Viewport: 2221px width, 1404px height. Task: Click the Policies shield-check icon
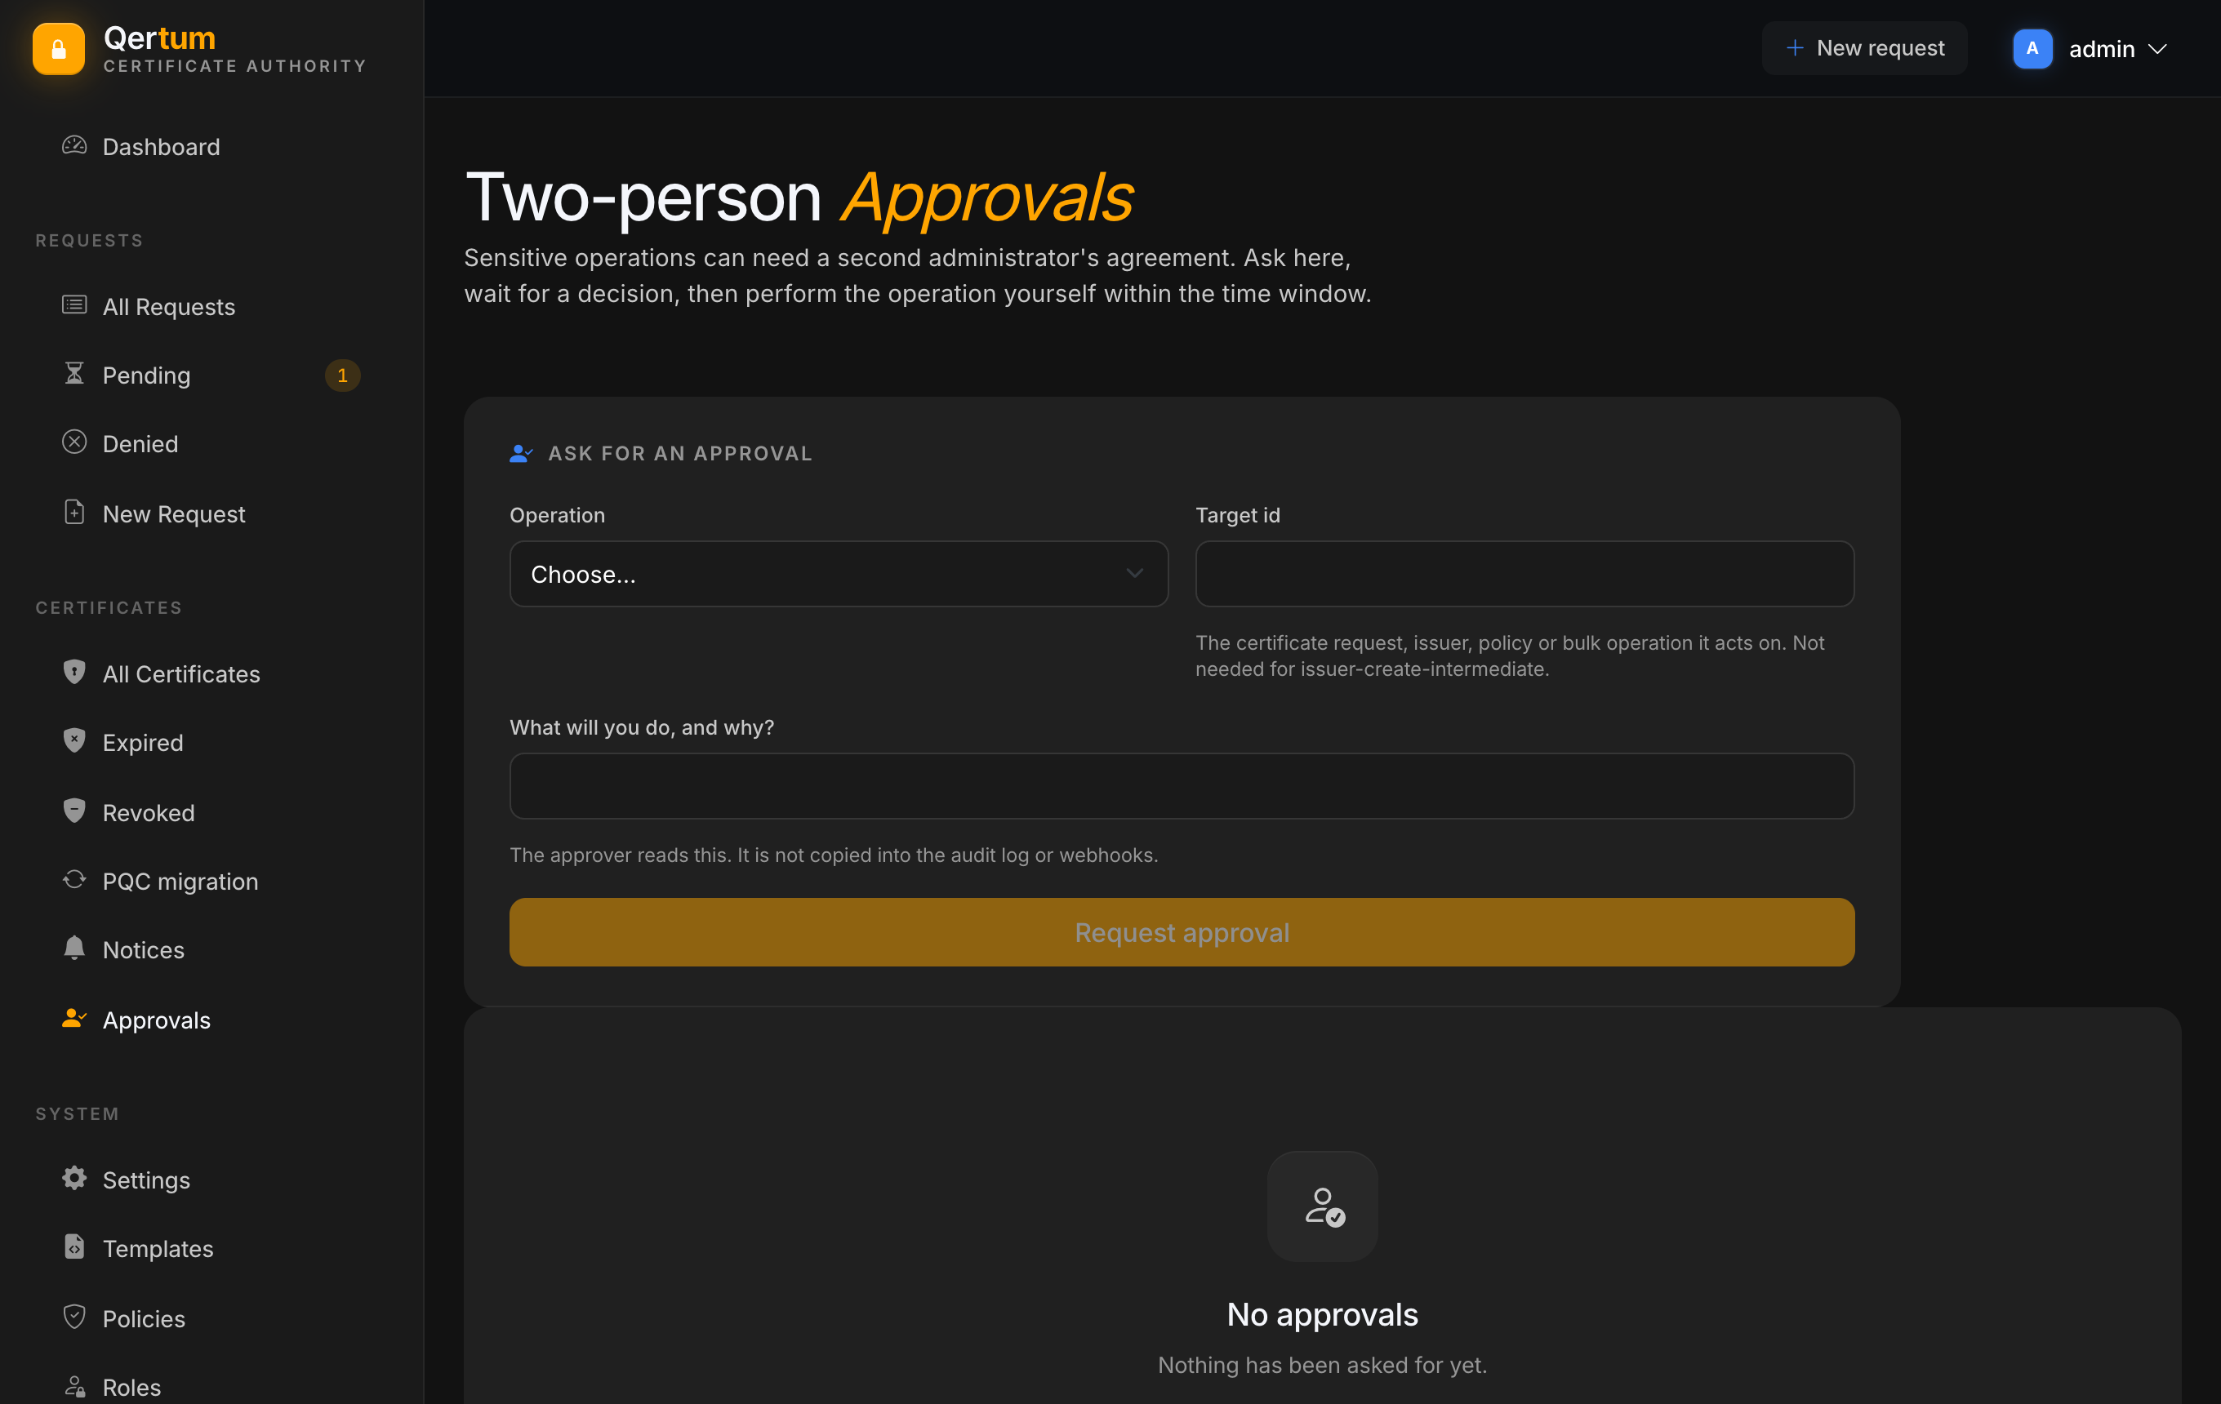[73, 1317]
